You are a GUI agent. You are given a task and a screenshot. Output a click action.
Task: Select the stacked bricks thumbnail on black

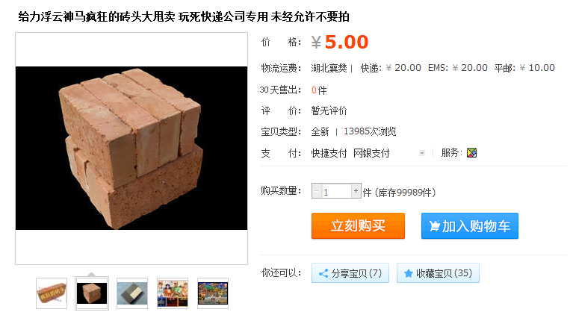click(92, 293)
